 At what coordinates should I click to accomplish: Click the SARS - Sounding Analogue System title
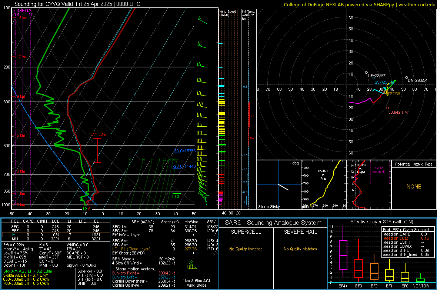pyautogui.click(x=273, y=223)
